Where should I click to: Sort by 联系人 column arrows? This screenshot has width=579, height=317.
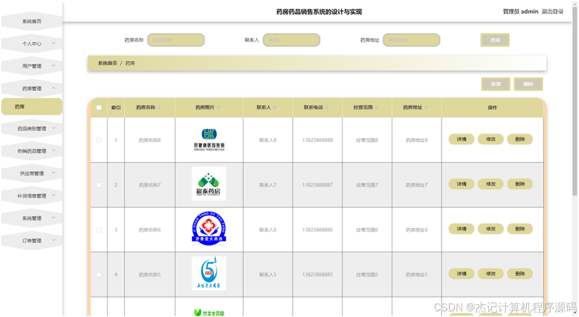[275, 107]
